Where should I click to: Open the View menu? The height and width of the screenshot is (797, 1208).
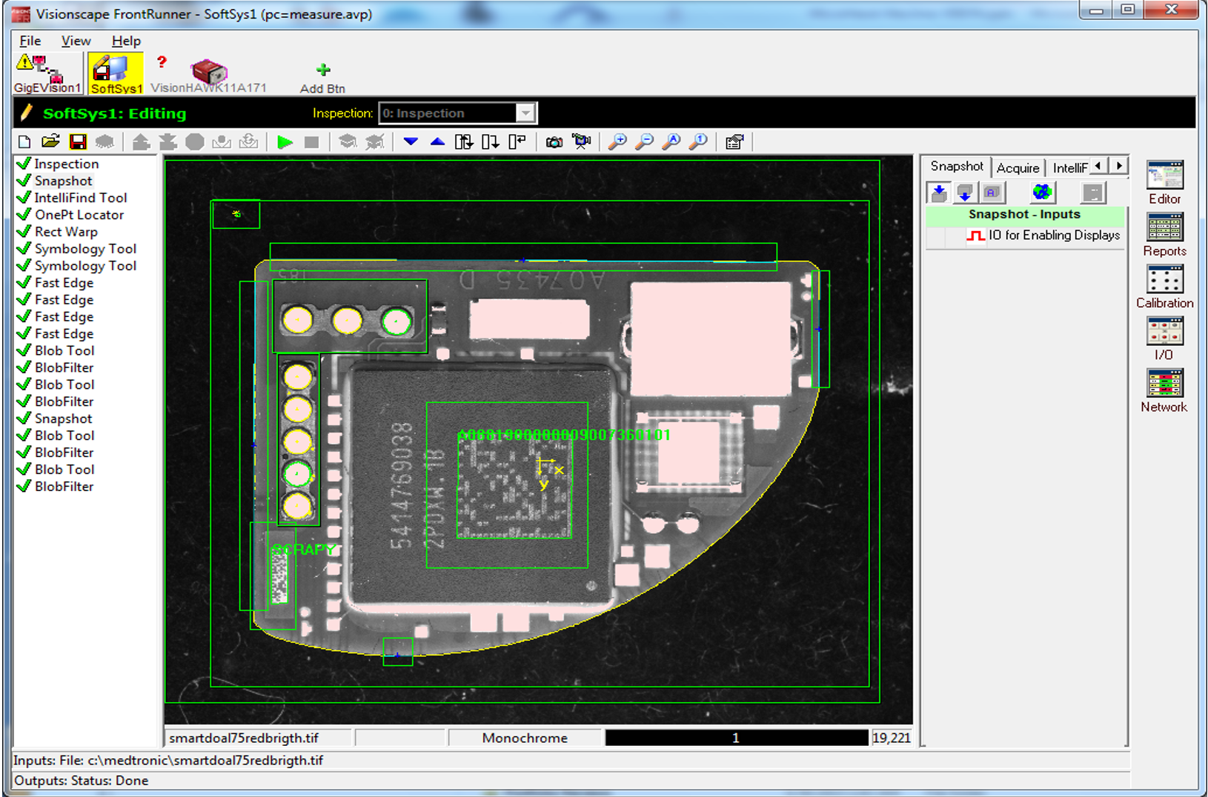point(76,41)
